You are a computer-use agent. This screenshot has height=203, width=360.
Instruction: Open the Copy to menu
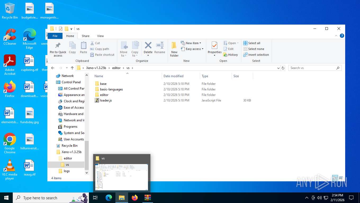click(x=135, y=49)
